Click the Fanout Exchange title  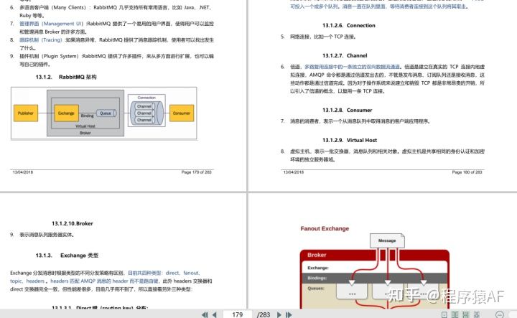[x=325, y=228]
